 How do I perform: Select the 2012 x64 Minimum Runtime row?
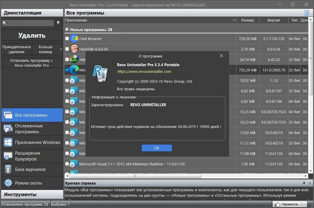186,164
